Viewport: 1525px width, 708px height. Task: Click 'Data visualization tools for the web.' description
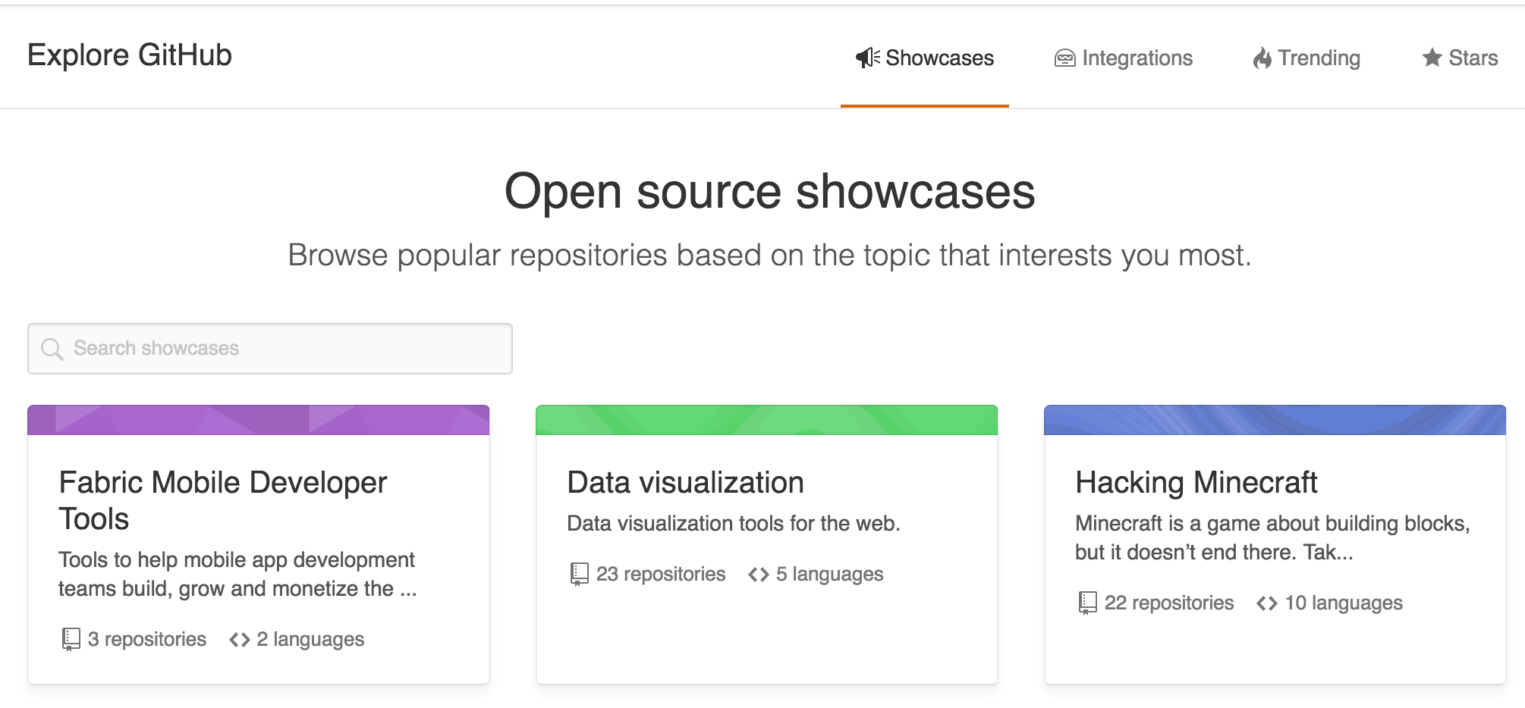point(734,523)
